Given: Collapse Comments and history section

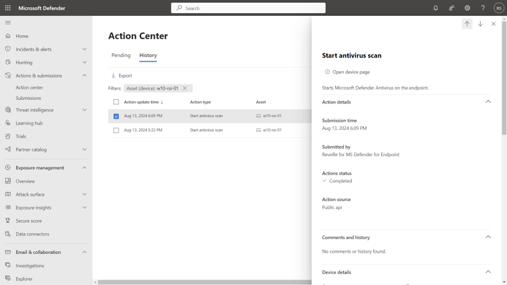Looking at the screenshot, I should (x=488, y=237).
